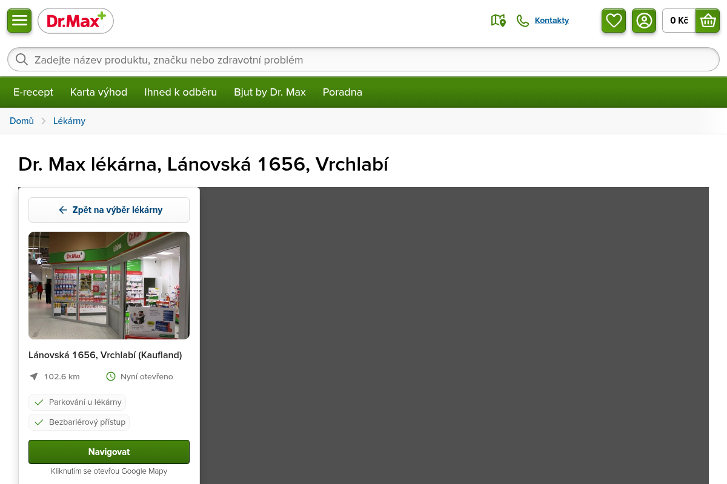This screenshot has height=484, width=727.
Task: Open the E-recept menu item
Action: pyautogui.click(x=33, y=92)
